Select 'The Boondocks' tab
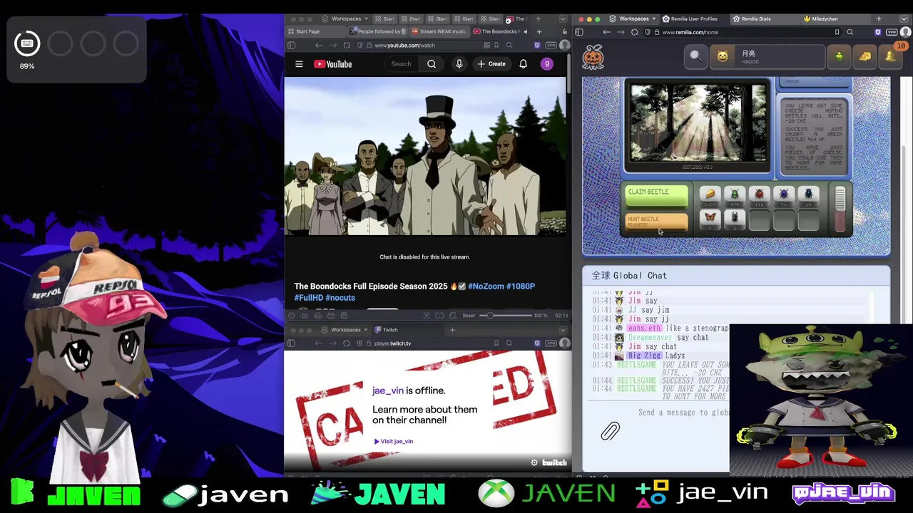 [499, 31]
